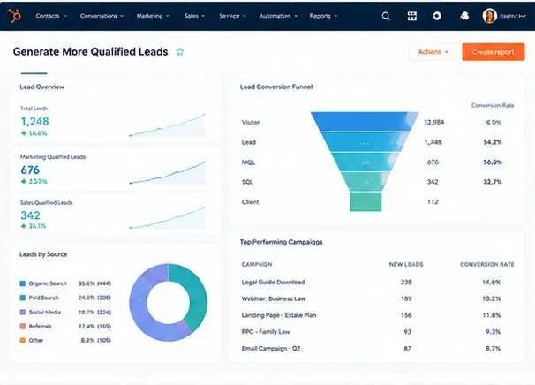This screenshot has width=535, height=385.
Task: Click the funnel Lead rate 54.2%
Action: pos(493,142)
